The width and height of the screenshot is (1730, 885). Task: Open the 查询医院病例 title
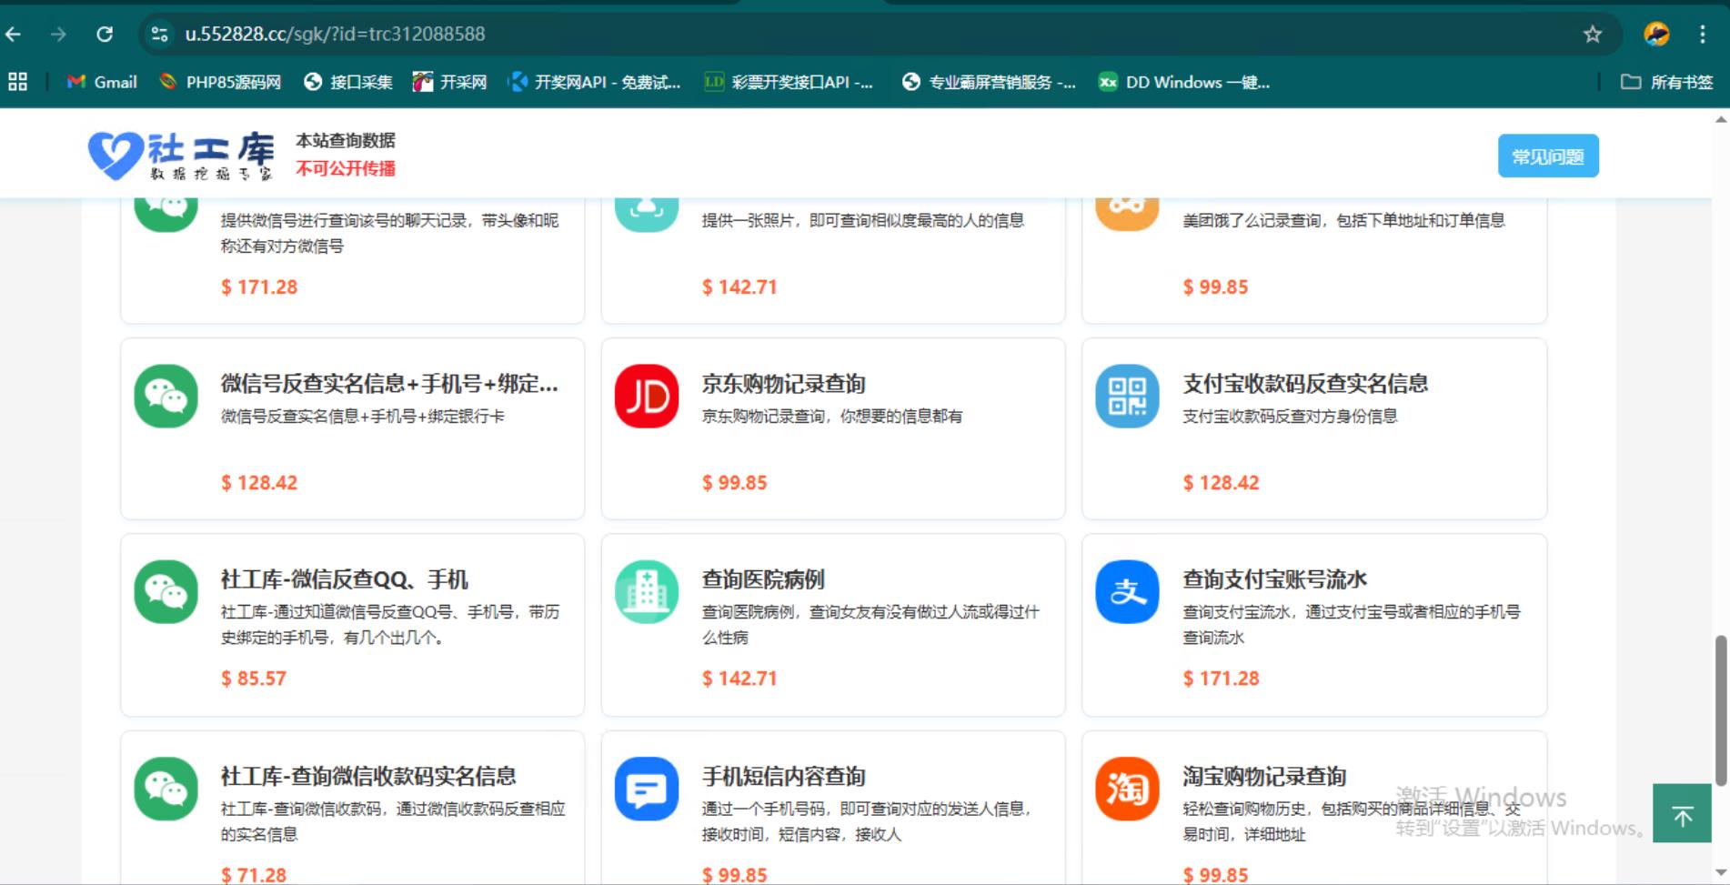point(763,579)
